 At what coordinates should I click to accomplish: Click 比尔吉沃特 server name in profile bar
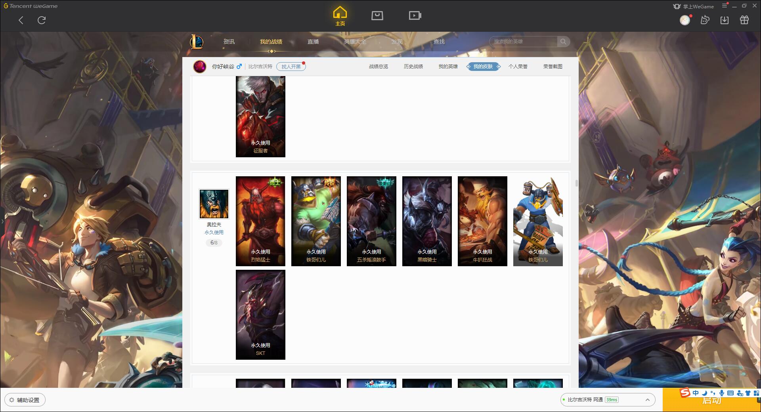[260, 67]
